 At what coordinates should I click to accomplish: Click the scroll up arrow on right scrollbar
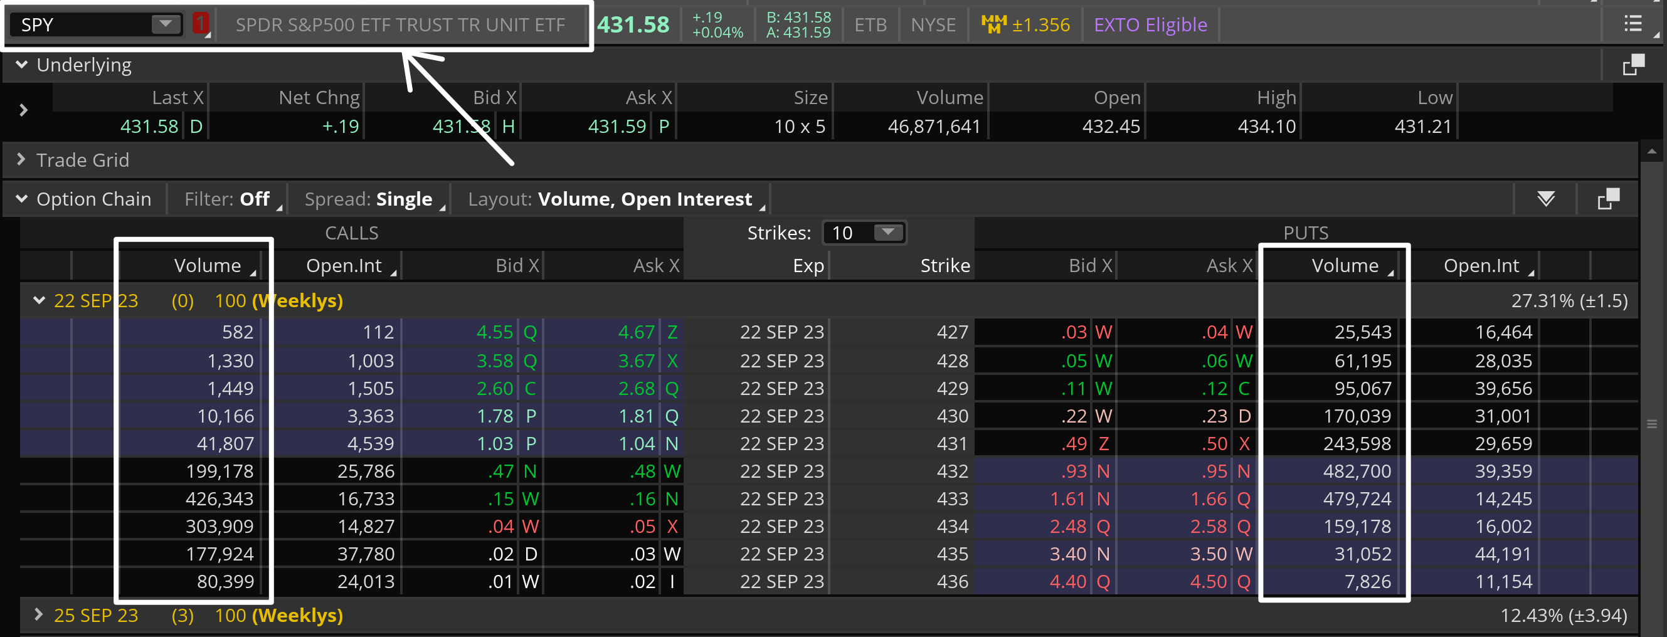pyautogui.click(x=1651, y=152)
